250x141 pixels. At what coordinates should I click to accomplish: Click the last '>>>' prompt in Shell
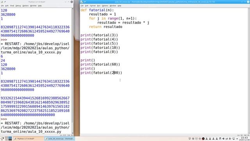(x=4, y=119)
